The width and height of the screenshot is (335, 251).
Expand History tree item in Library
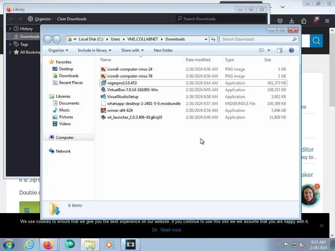click(x=10, y=29)
